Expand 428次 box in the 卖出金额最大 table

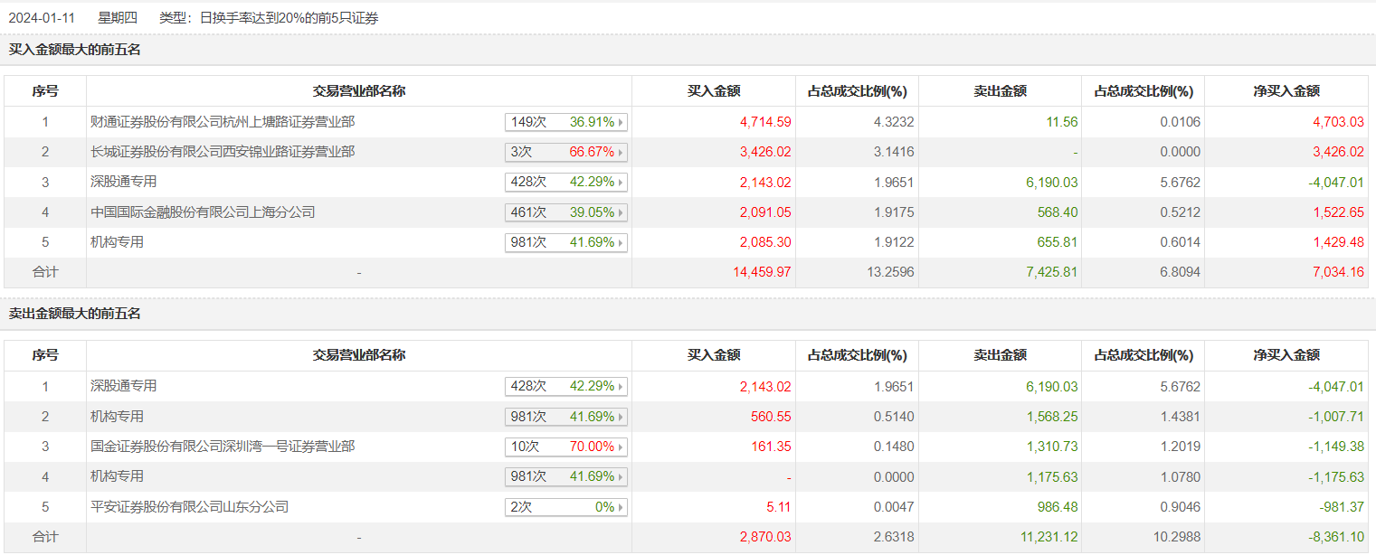tap(565, 386)
